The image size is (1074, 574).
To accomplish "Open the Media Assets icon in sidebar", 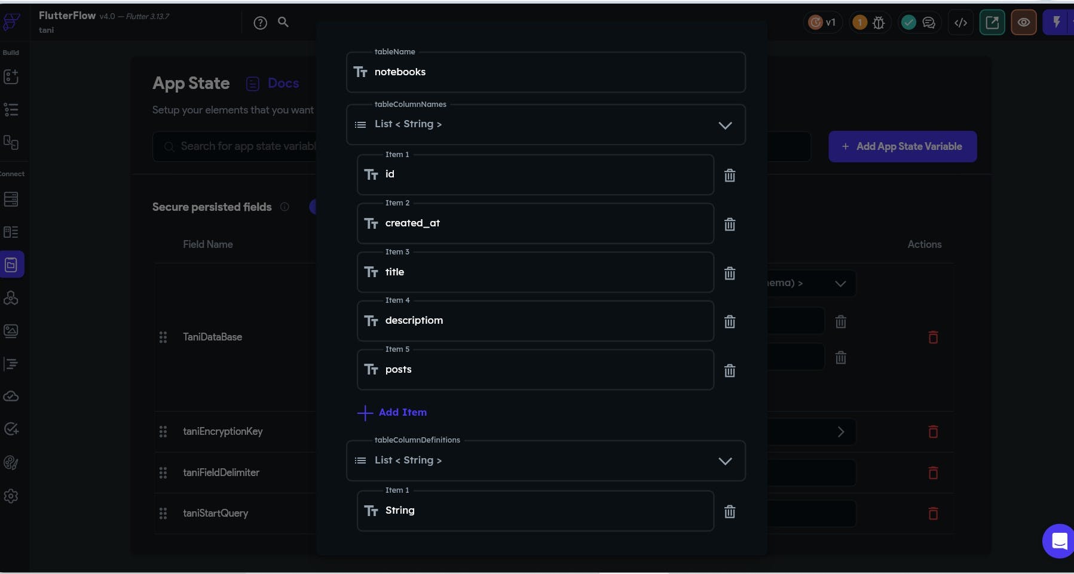I will (x=11, y=330).
